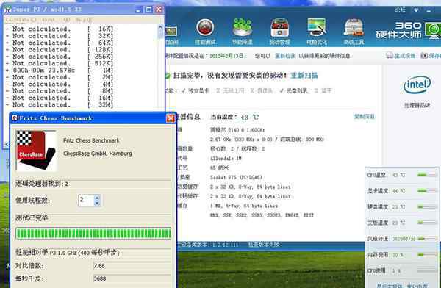
Task: Click 硬盘温度 level bar in monitor gadget
Action: tap(427, 206)
